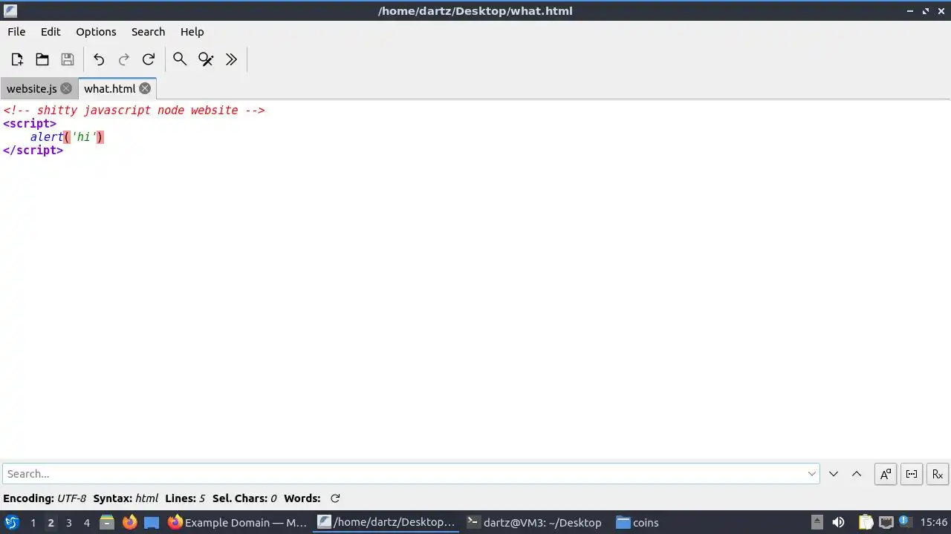Undo the last edit
This screenshot has height=534, width=951.
(x=99, y=59)
